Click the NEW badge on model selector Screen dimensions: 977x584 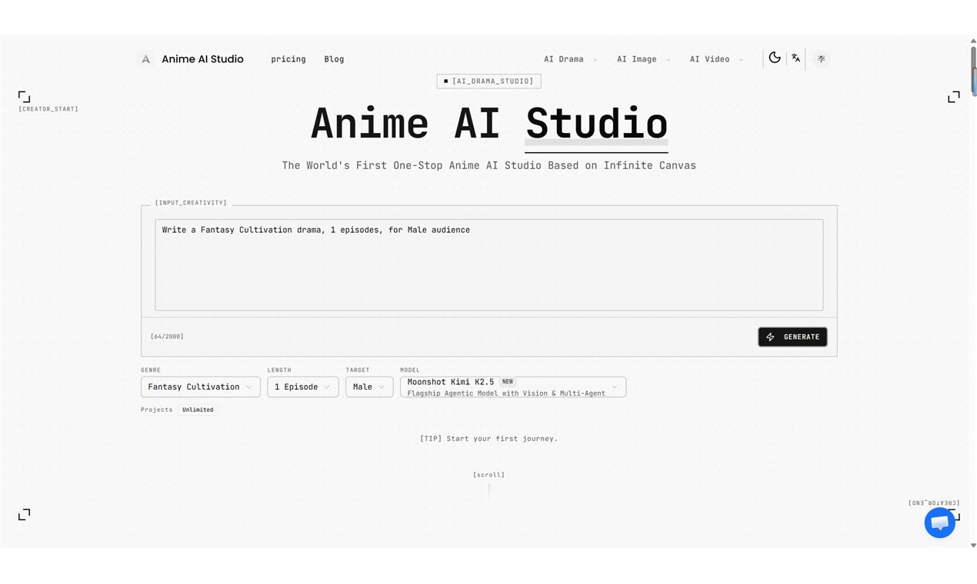pos(508,381)
